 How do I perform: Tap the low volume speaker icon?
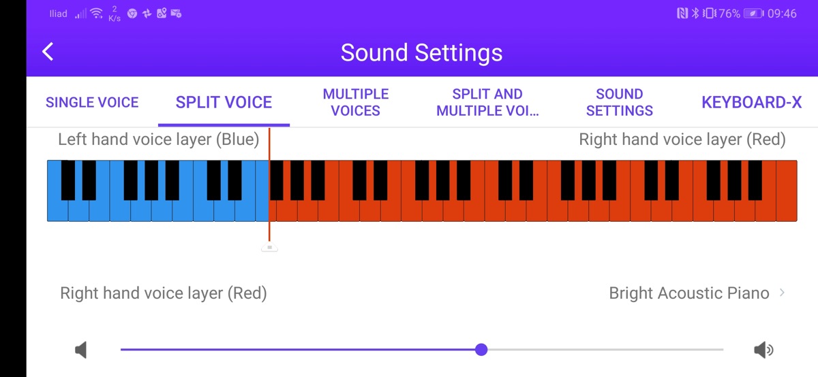[81, 350]
